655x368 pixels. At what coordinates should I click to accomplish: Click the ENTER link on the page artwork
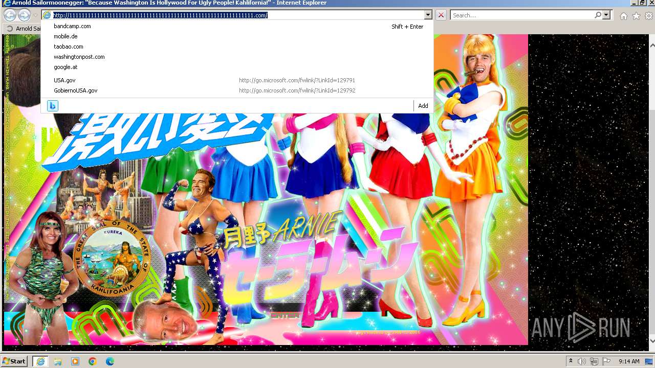[285, 315]
